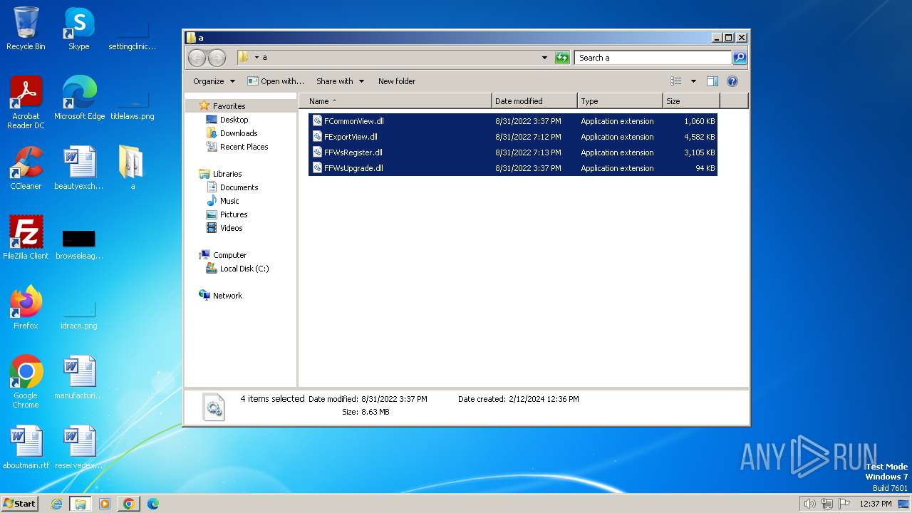
Task: Click the breadcrumb arrow before folder a
Action: (x=256, y=58)
